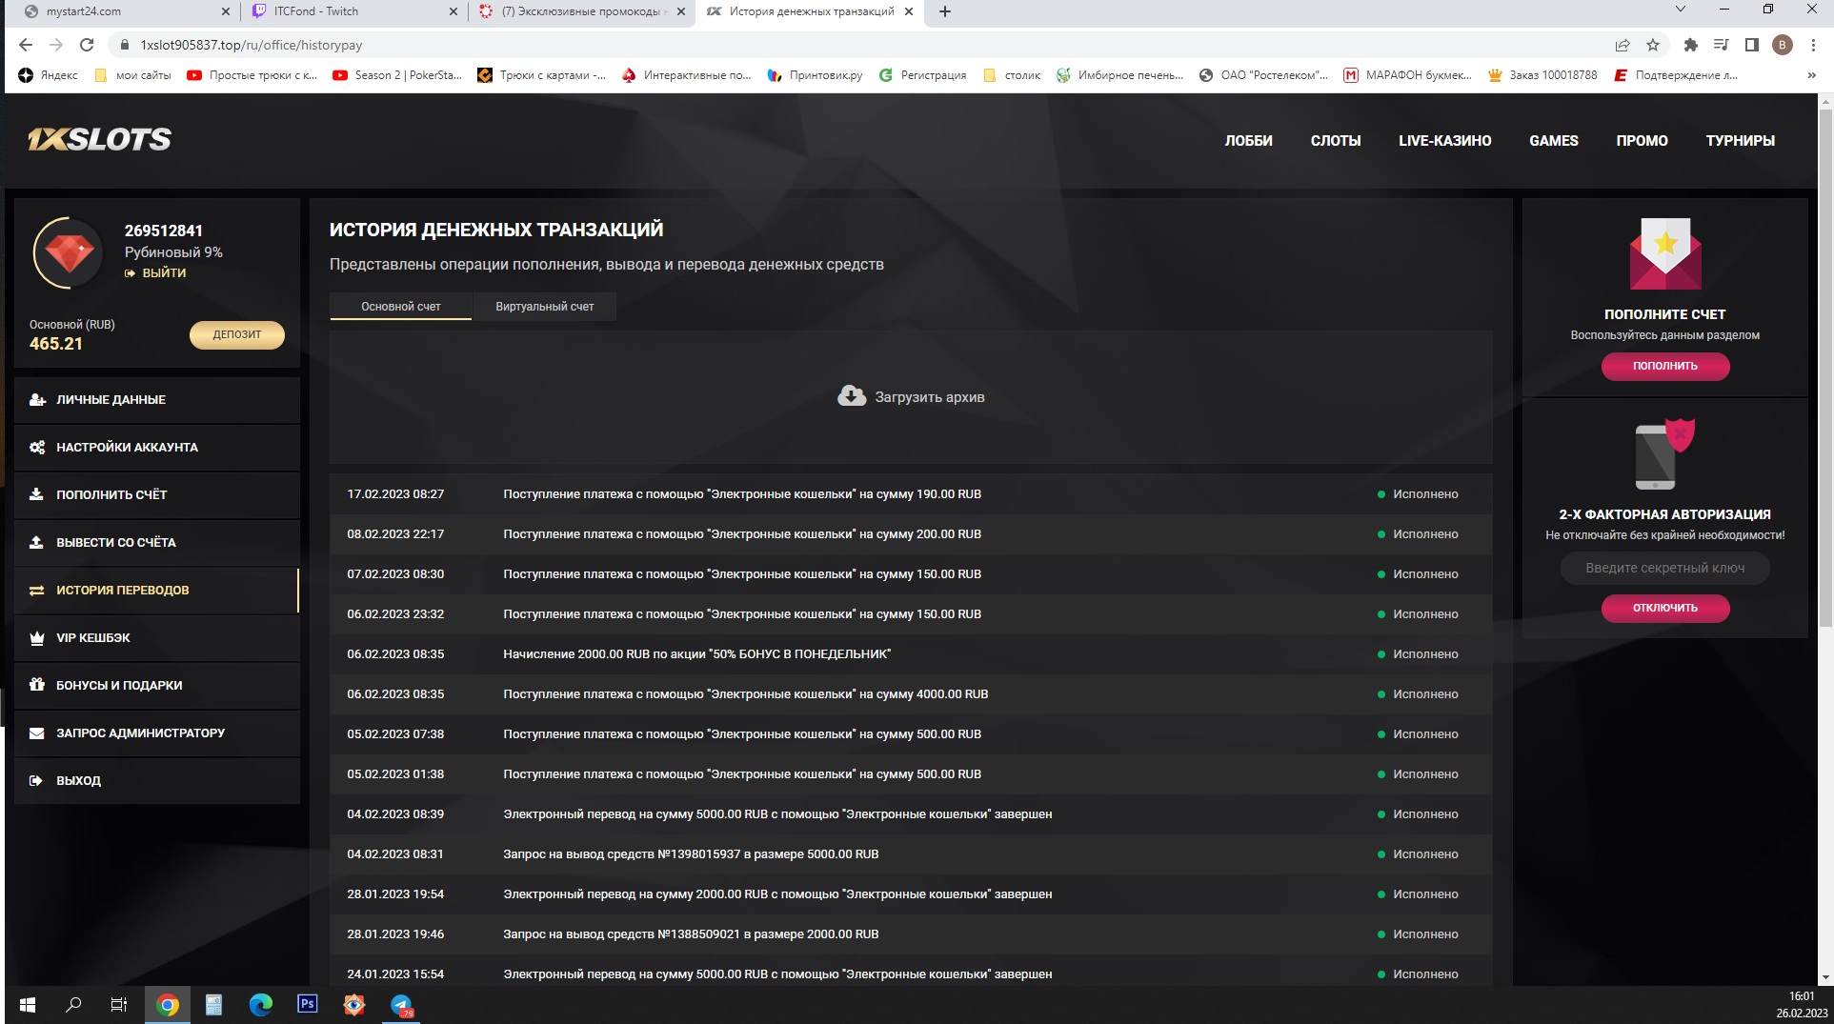Open the мои сайты bookmarks folder
Screen dimensions: 1834x1024
(132, 75)
